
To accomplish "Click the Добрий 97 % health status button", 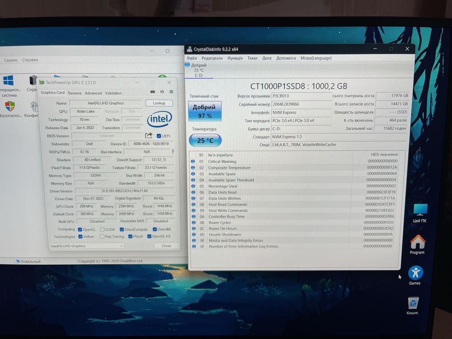I will pyautogui.click(x=205, y=111).
